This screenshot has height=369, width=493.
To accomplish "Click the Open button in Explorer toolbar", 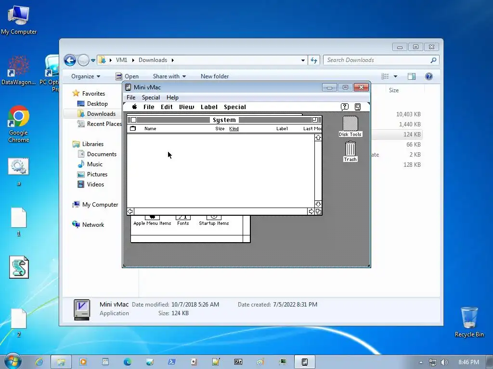I will [127, 76].
